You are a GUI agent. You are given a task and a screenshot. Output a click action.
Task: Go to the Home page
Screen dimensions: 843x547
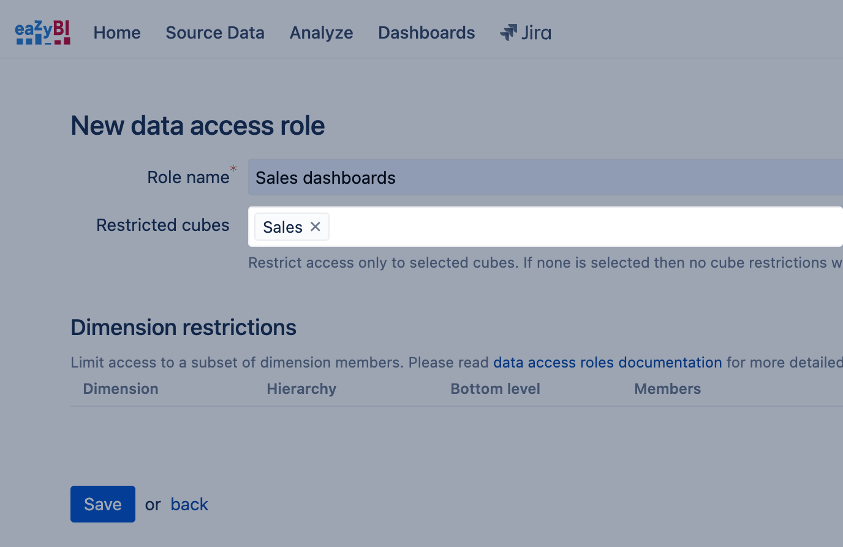[x=117, y=32]
